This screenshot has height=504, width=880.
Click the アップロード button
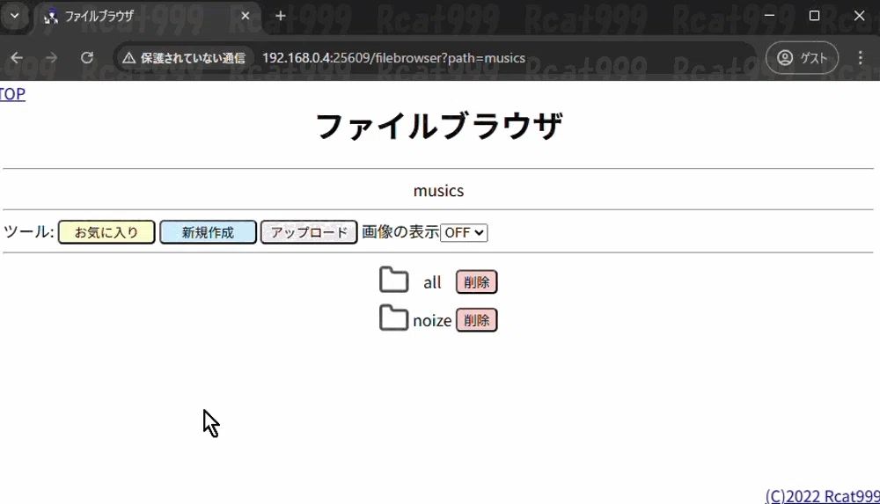pos(309,232)
